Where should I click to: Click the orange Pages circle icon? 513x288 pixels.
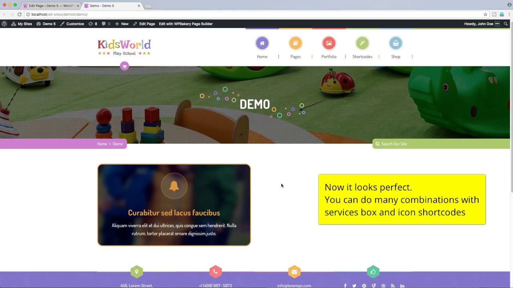(295, 43)
